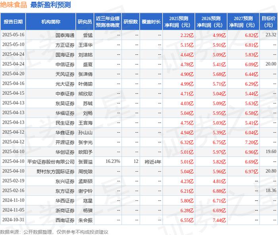Click the target price 20.80
The height and width of the screenshot is (235, 278).
pos(271,171)
